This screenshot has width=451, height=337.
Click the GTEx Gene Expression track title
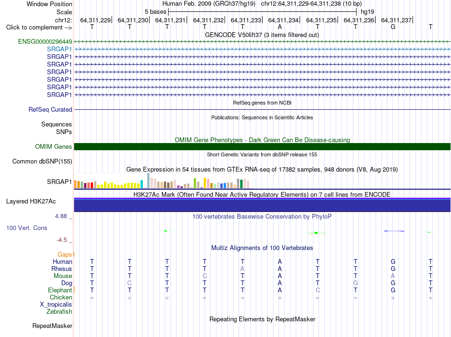[x=262, y=169]
